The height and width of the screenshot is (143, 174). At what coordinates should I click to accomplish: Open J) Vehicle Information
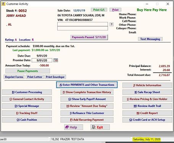(x=147, y=85)
